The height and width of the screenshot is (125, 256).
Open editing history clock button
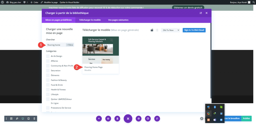point(148,119)
